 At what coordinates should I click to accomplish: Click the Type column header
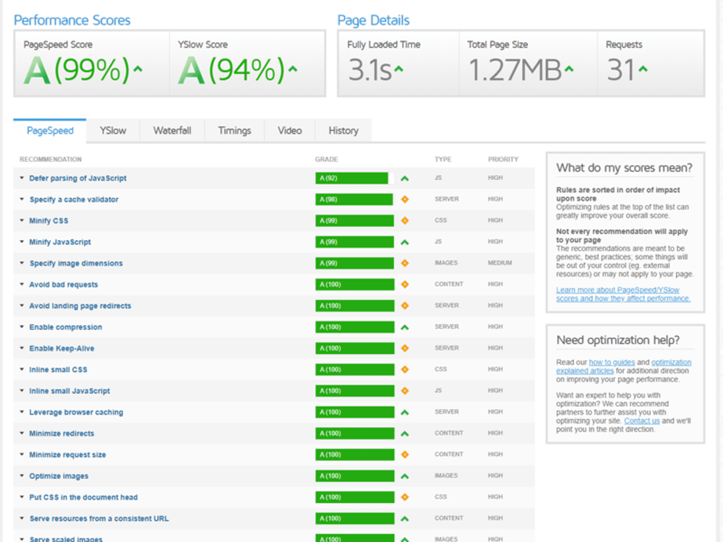pyautogui.click(x=442, y=160)
